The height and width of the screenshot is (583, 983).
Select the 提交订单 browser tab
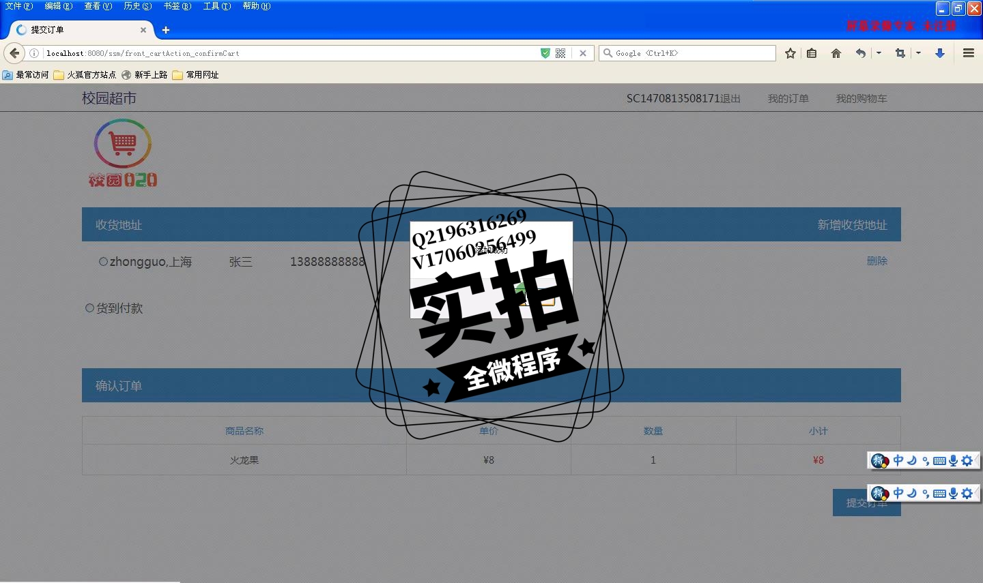pyautogui.click(x=81, y=30)
